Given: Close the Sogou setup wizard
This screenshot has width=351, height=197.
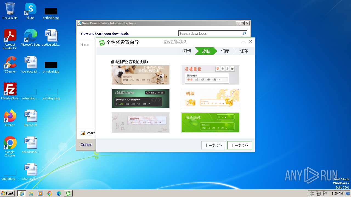Looking at the screenshot, I should (250, 42).
